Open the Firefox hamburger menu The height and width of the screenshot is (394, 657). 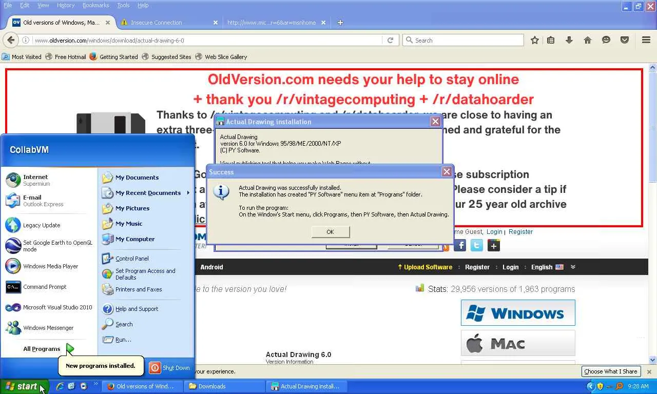(x=646, y=40)
